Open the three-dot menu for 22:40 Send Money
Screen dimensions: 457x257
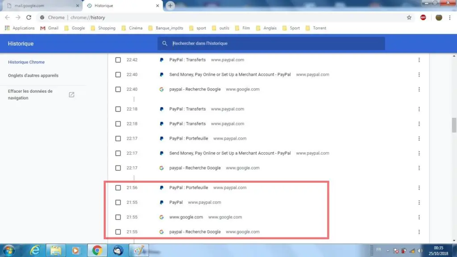tap(419, 75)
